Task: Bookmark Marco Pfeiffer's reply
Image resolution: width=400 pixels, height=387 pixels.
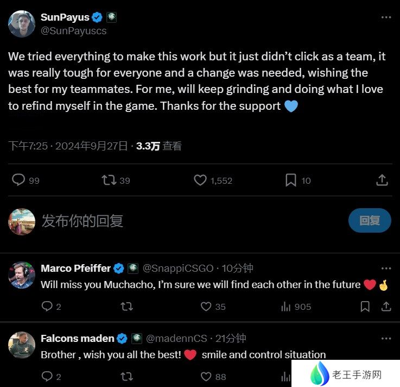Action: pos(365,306)
